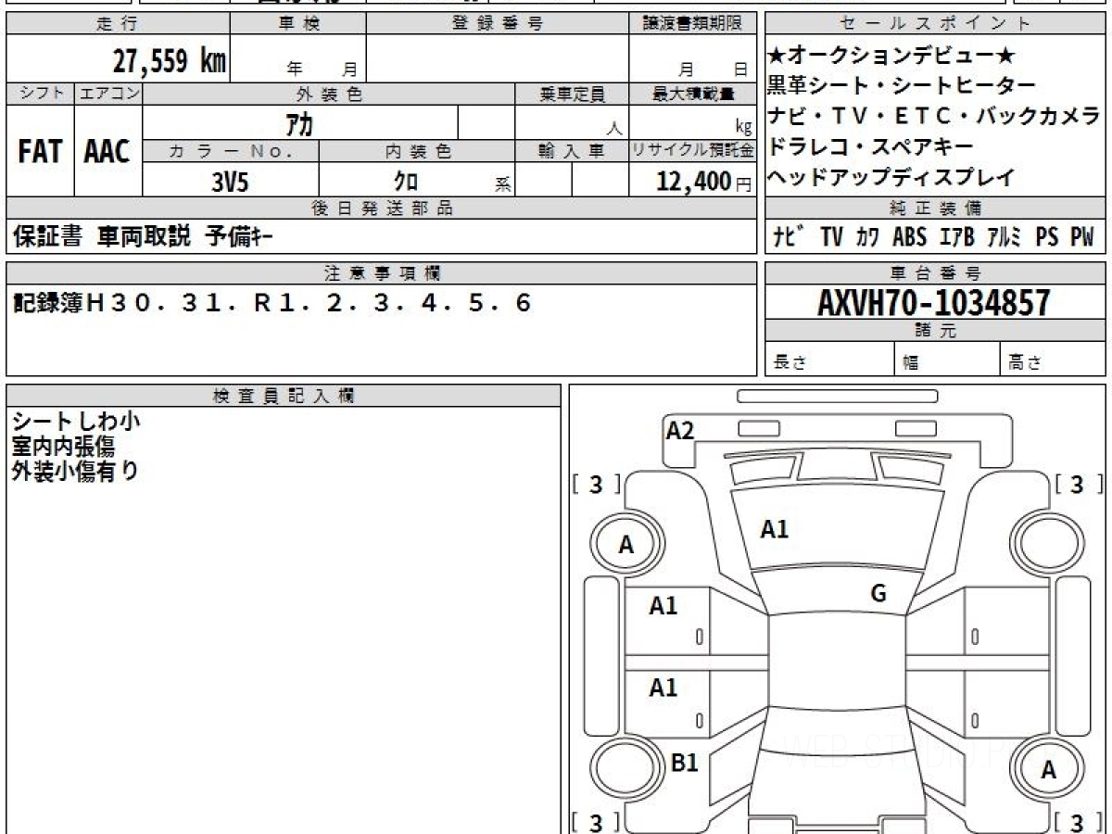Select the 登録番号 header

498,24
